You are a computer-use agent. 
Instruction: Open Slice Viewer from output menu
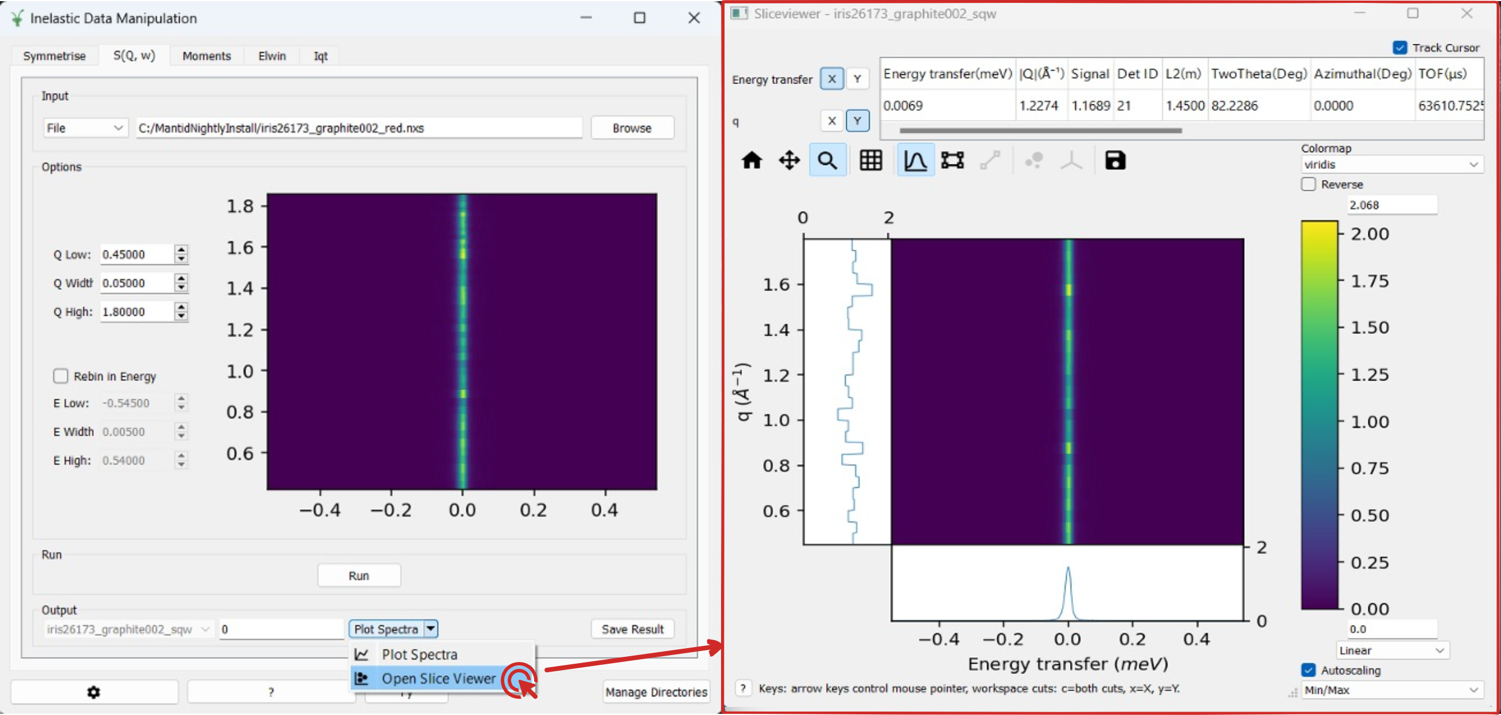pyautogui.click(x=437, y=677)
